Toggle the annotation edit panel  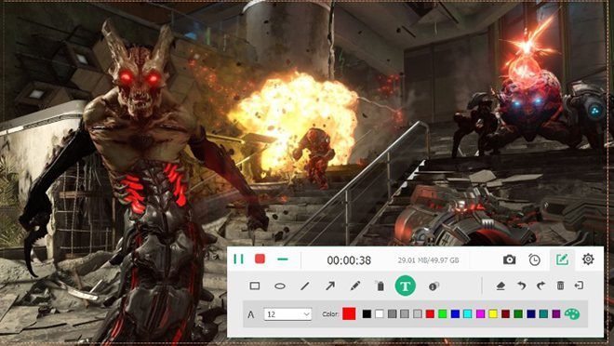pyautogui.click(x=562, y=259)
